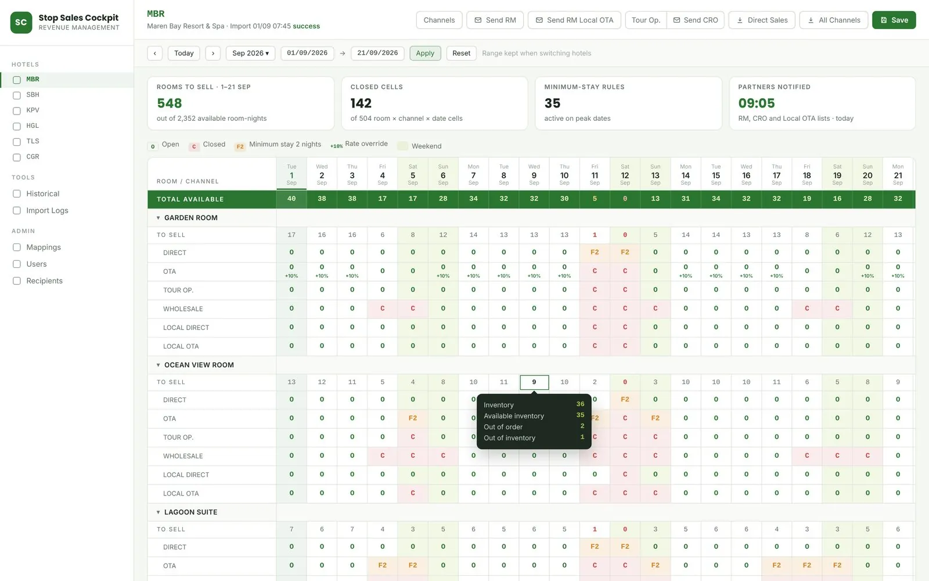Select the Sat 12 Sep column header
The width and height of the screenshot is (929, 581).
(625, 174)
